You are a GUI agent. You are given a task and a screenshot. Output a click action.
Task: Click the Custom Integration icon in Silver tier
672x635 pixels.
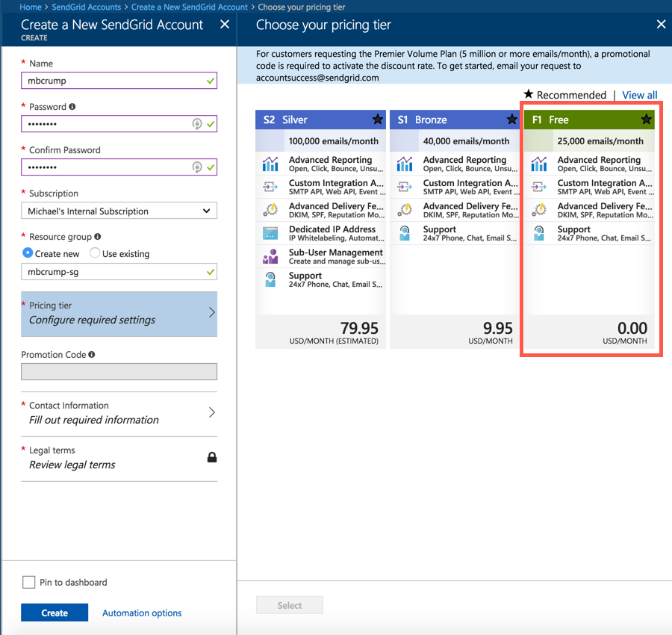click(270, 187)
